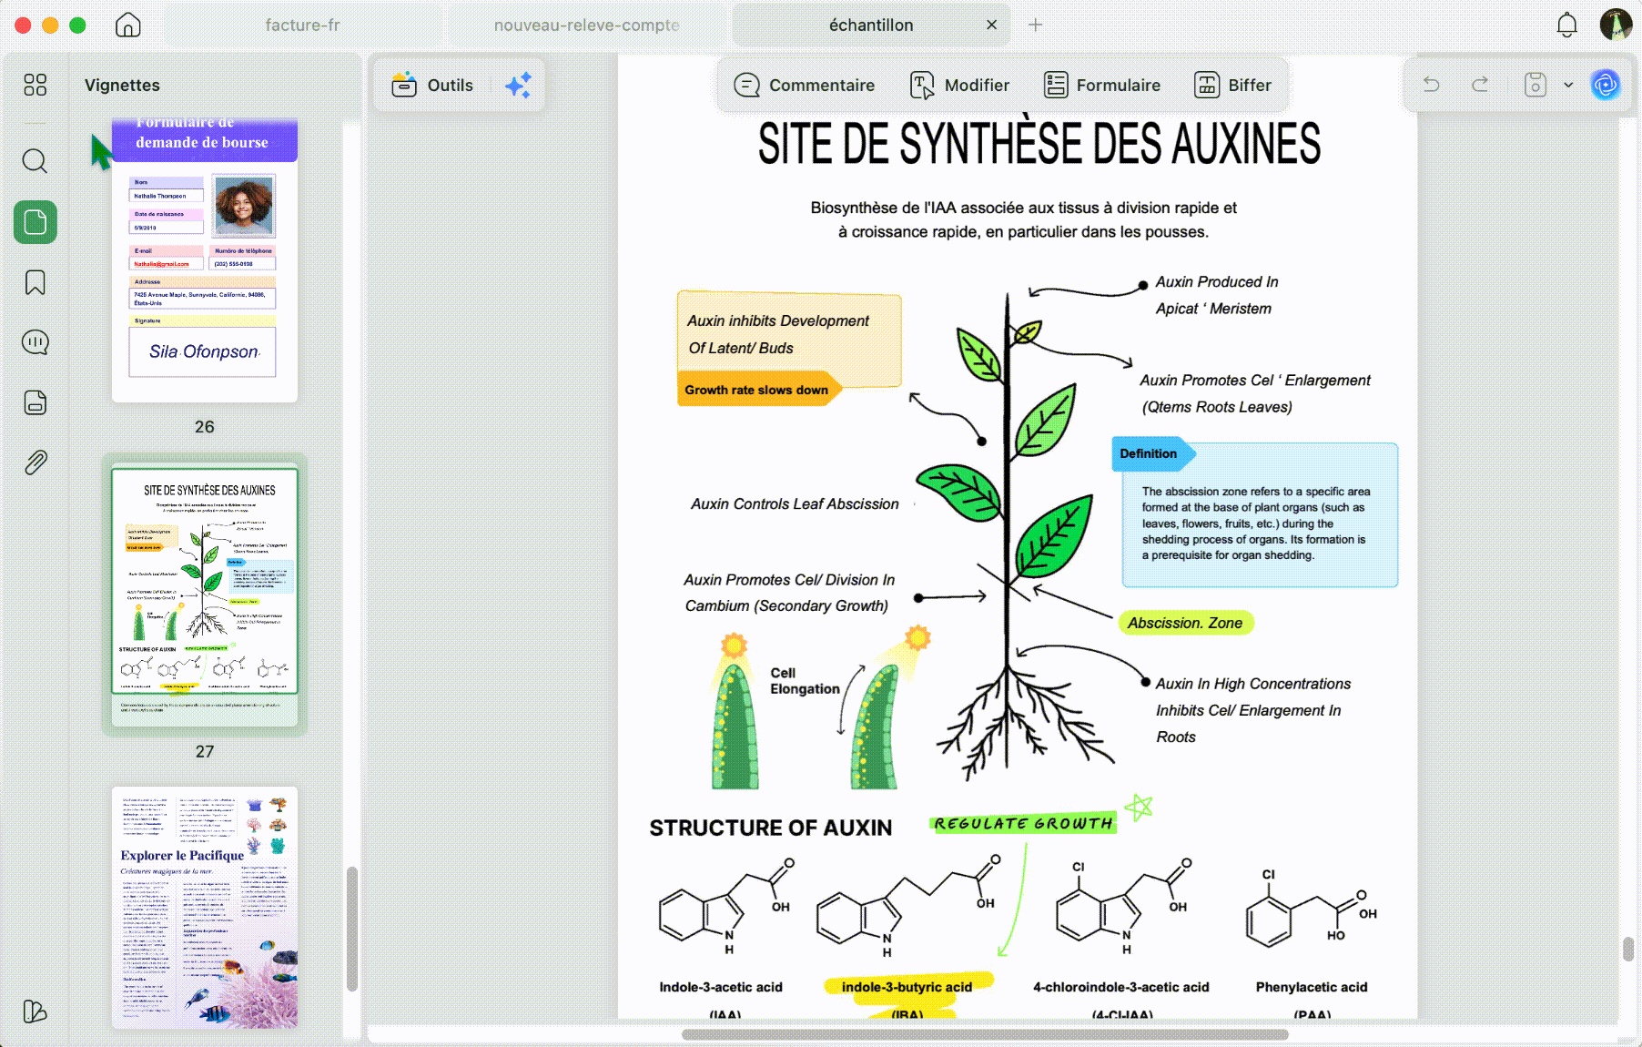The height and width of the screenshot is (1047, 1642).
Task: Click the STRUCTURE OF AUXIN heading
Action: [x=770, y=828]
